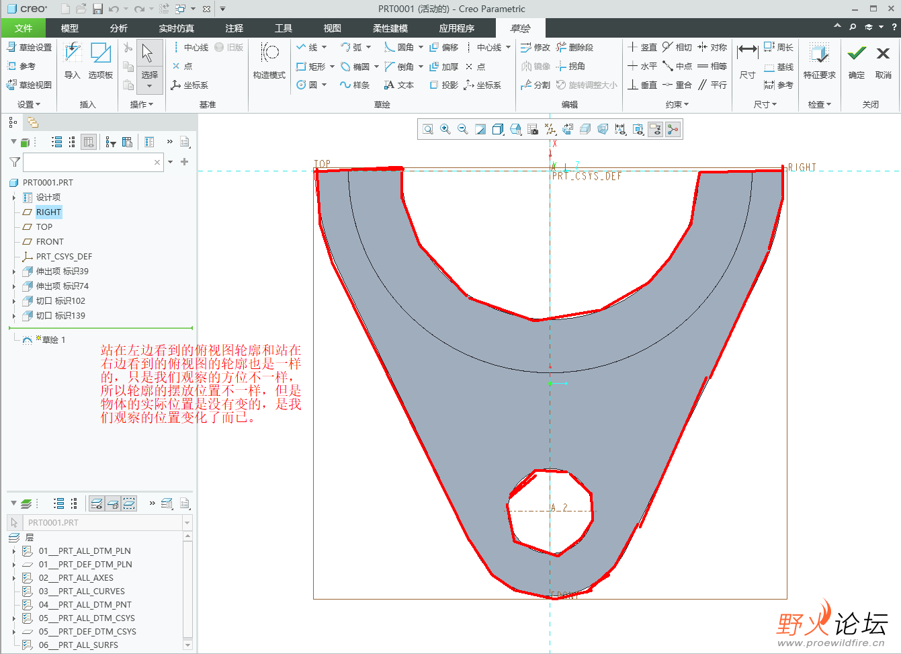Click the Undo arrow icon
Viewport: 901px width, 654px height.
(x=114, y=9)
